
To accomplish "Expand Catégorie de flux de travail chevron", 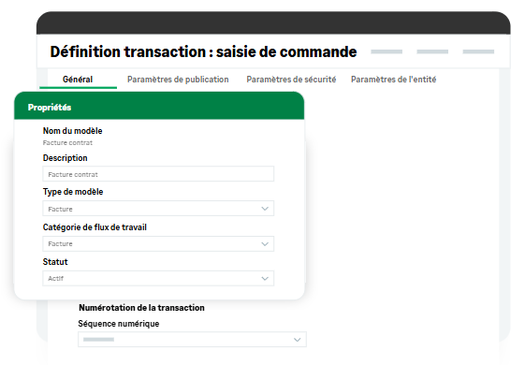I will coord(265,243).
